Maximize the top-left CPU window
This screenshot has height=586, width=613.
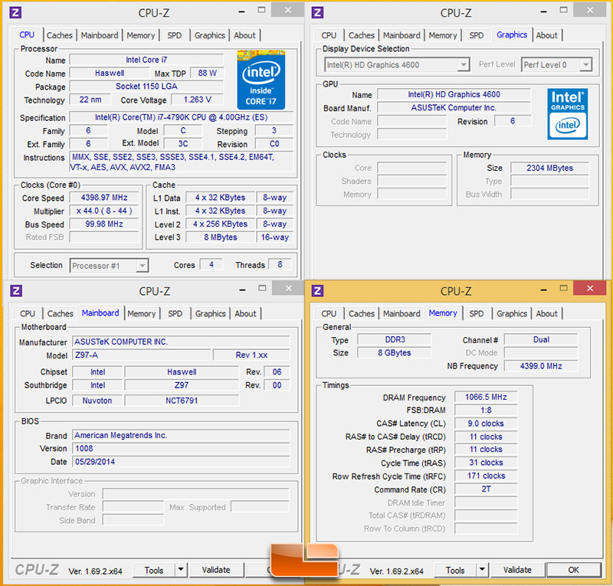261,10
